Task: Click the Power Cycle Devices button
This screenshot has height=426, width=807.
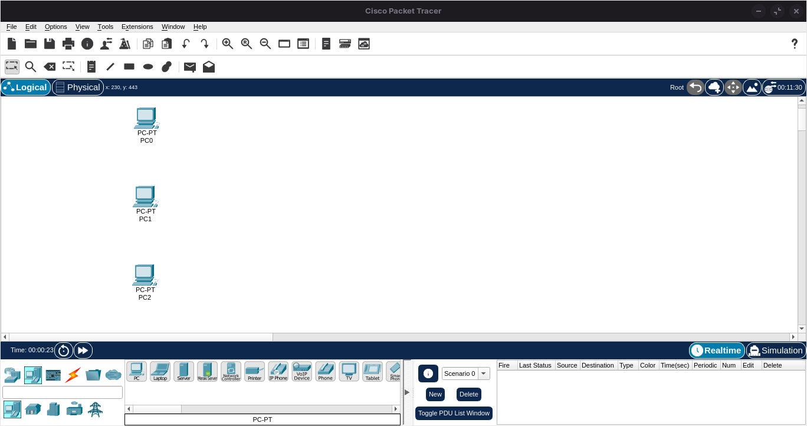Action: (64, 350)
